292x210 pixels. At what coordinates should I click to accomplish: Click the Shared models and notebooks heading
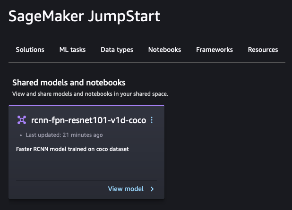pyautogui.click(x=69, y=83)
